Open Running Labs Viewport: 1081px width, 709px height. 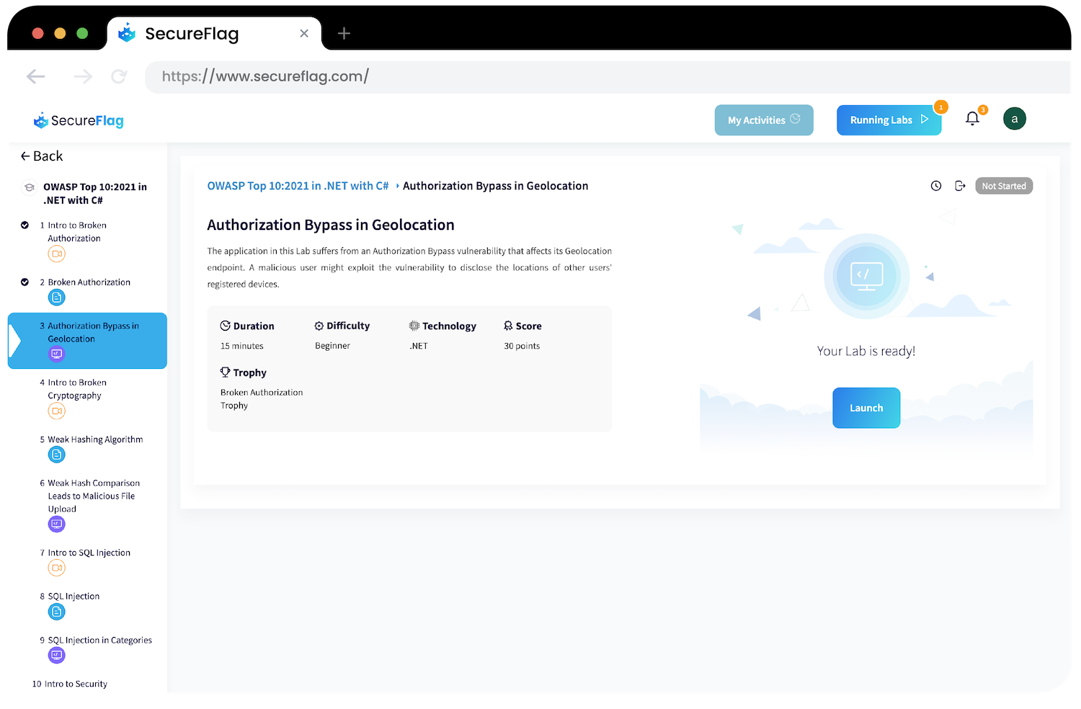(889, 120)
